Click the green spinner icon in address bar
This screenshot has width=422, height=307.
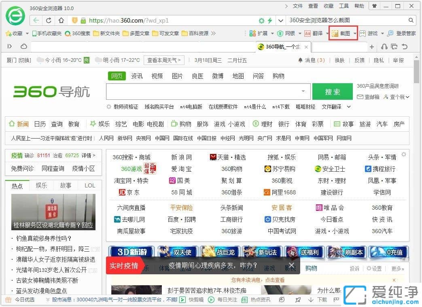(261, 21)
